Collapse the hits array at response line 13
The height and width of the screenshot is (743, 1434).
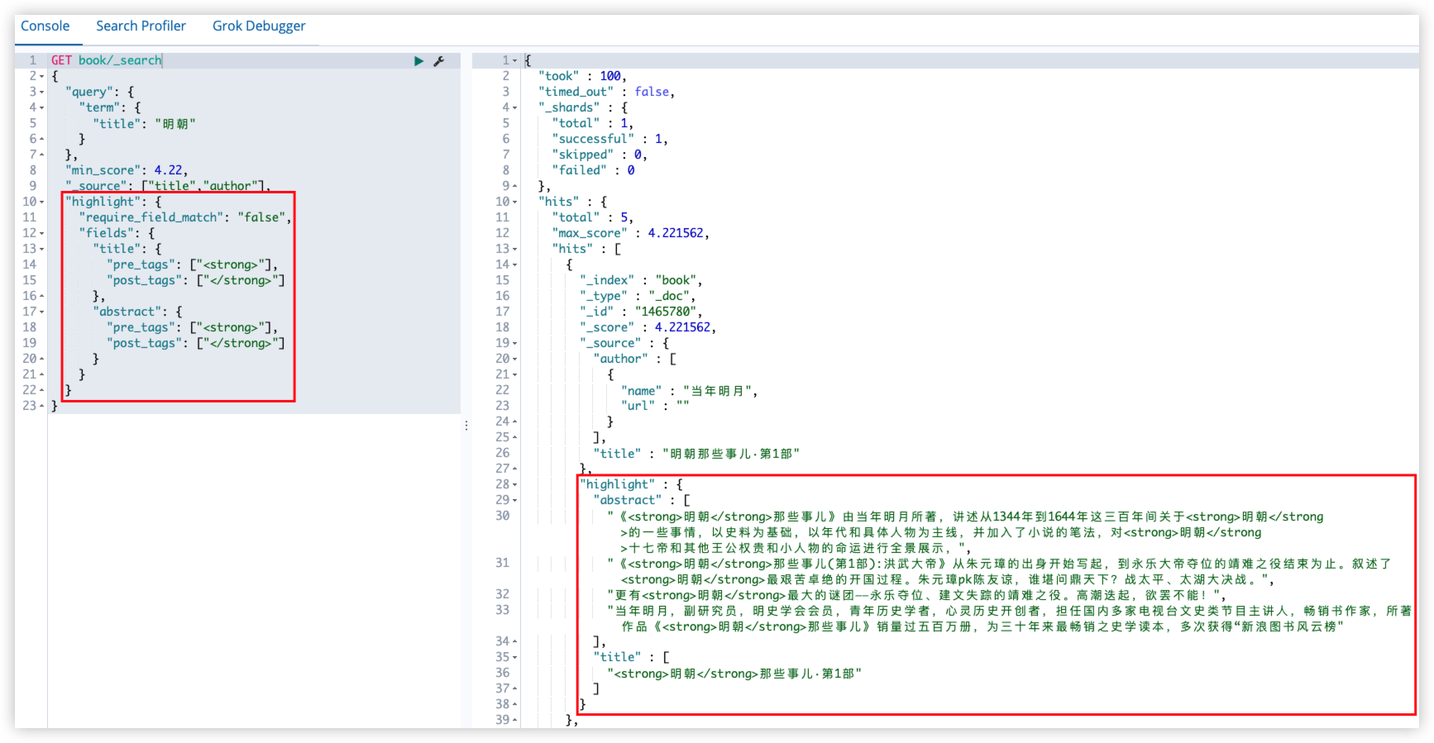[x=515, y=249]
